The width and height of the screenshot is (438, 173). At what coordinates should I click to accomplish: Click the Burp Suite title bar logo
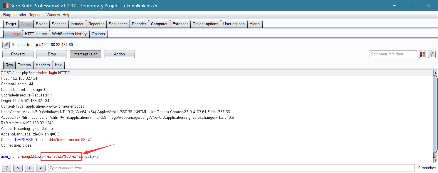pyautogui.click(x=6, y=6)
